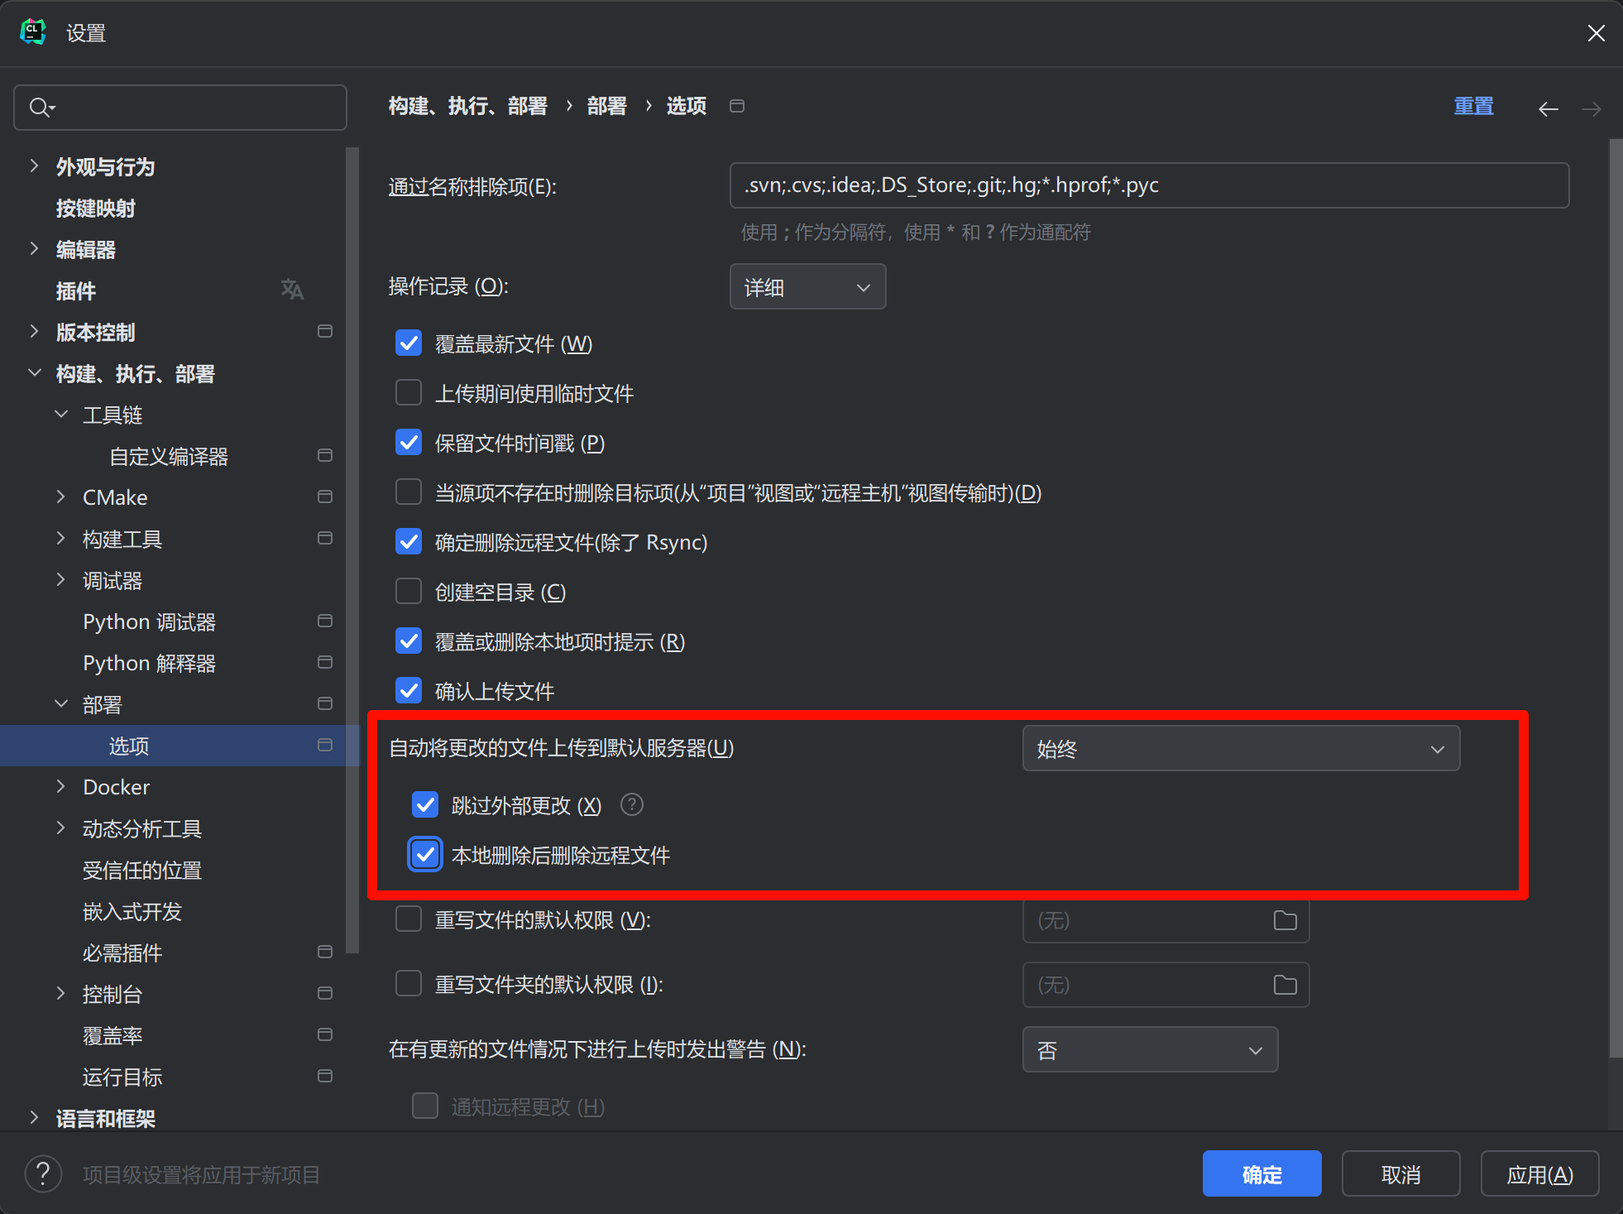Click the right-side vertical scrollbar
1623x1214 pixels.
coord(1615,596)
